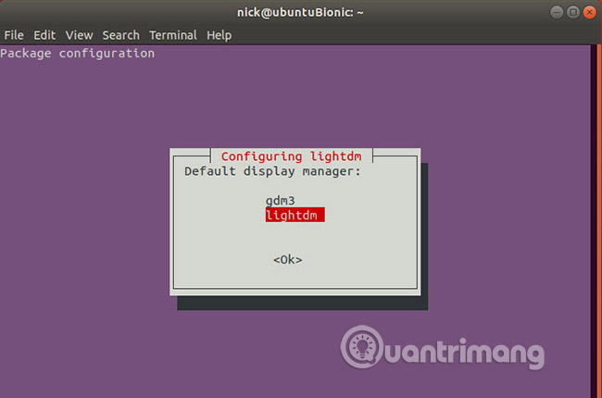The height and width of the screenshot is (398, 602).
Task: Click the 'Default display manager:' label
Action: 272,171
